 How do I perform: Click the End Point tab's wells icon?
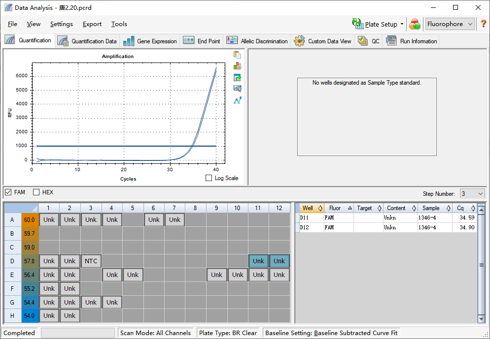(189, 40)
